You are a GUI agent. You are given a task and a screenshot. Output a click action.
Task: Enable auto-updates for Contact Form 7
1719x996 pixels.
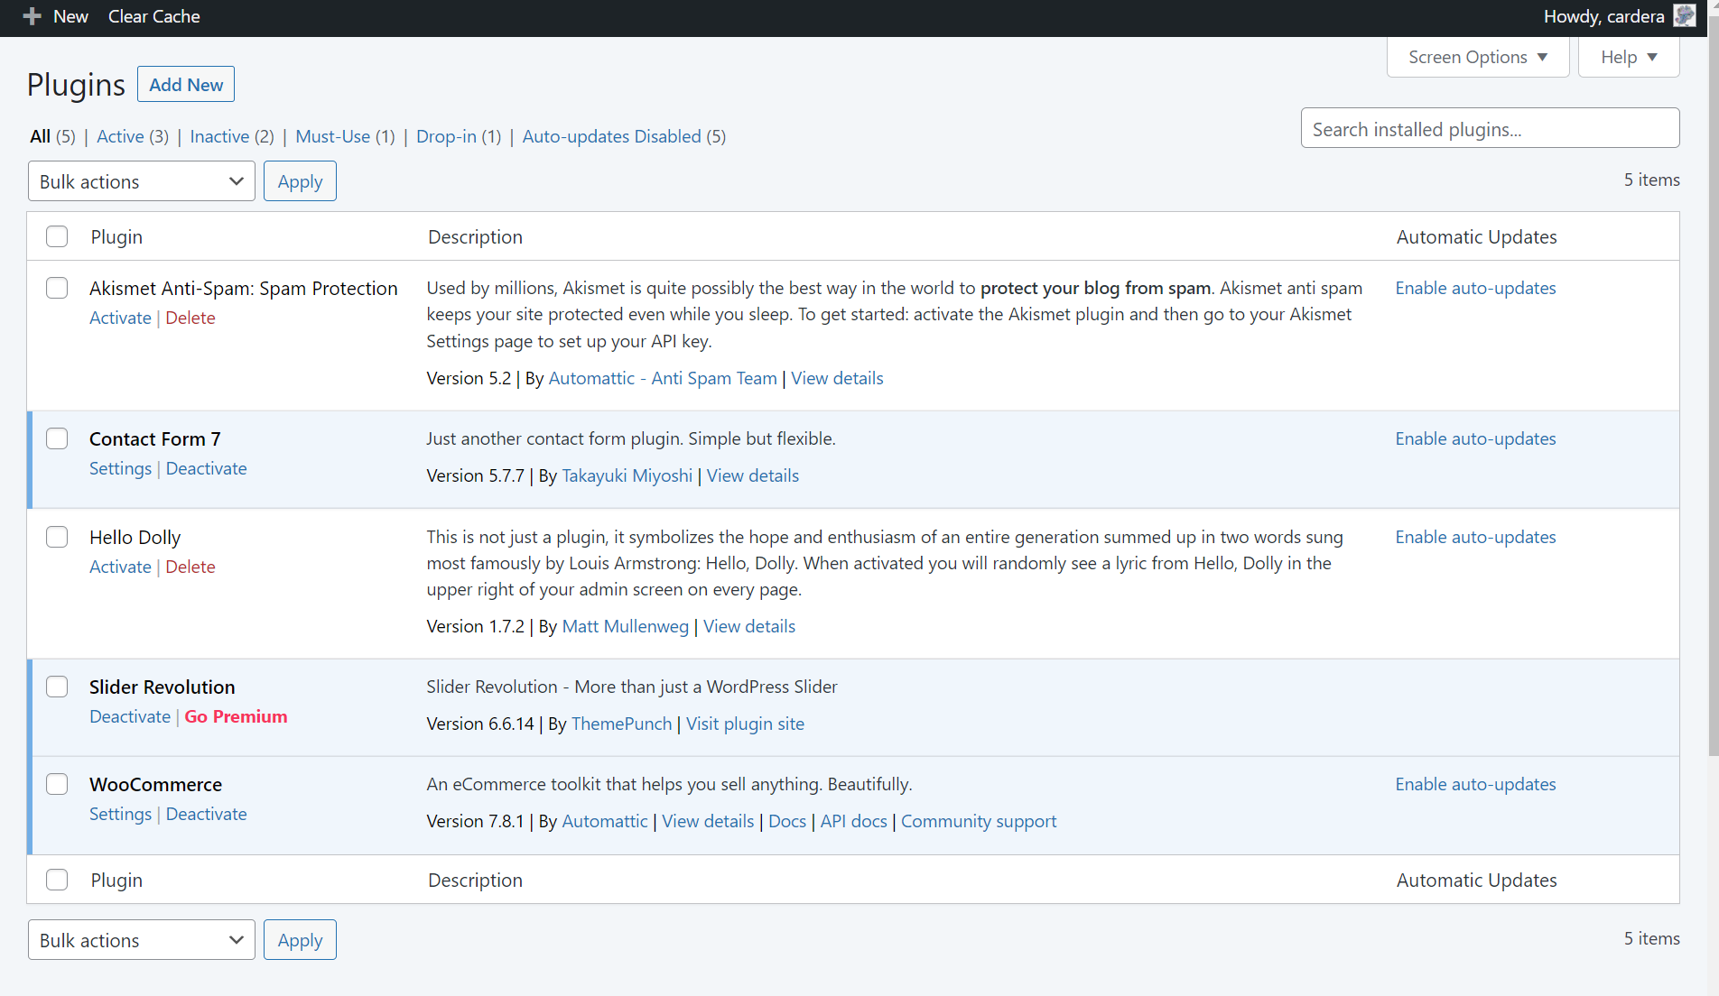pyautogui.click(x=1475, y=438)
